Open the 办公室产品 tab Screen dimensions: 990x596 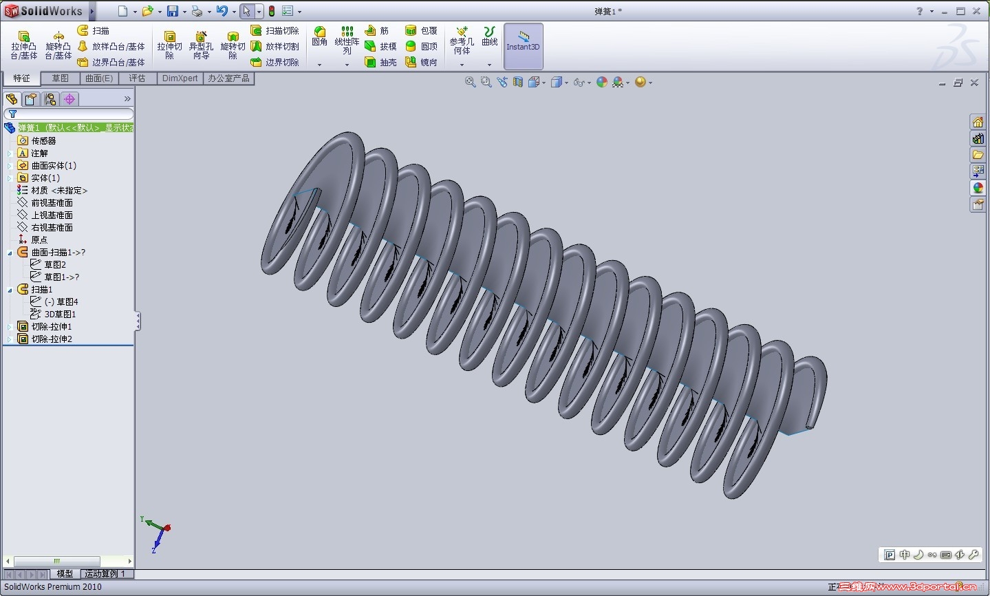pyautogui.click(x=229, y=78)
